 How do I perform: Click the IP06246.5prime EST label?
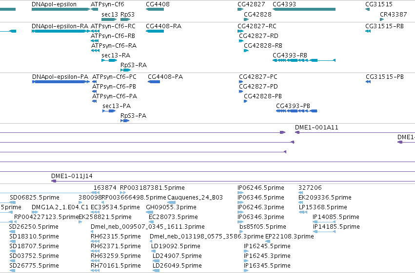click(x=261, y=188)
